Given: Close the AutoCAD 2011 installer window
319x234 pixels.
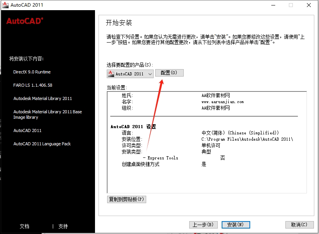Looking at the screenshot, I should (308, 5).
